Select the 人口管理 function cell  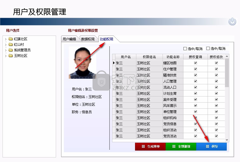click(x=173, y=81)
